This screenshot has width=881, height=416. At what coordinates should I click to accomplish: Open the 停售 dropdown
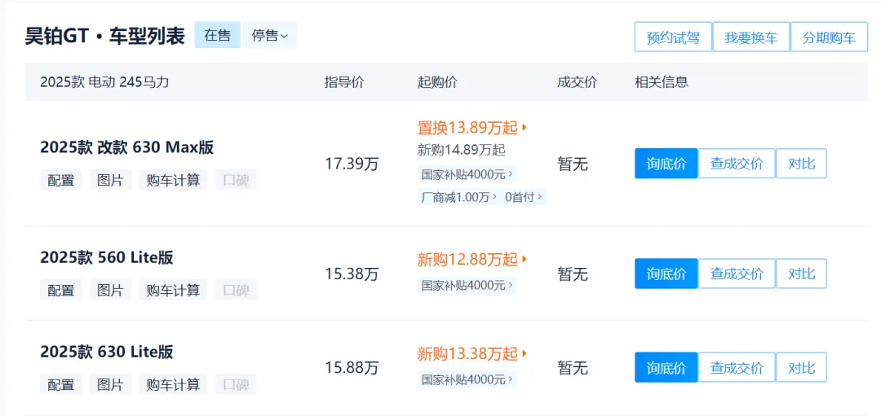tap(269, 36)
